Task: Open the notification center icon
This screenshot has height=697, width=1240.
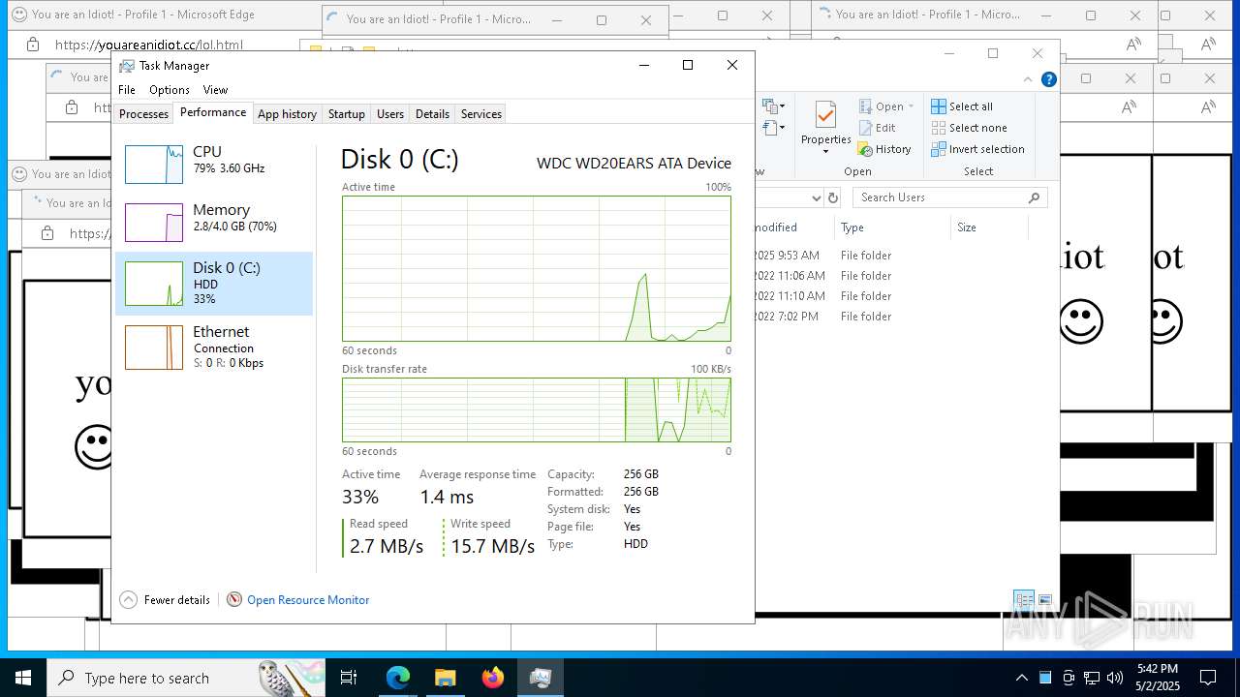Action: 1208,678
